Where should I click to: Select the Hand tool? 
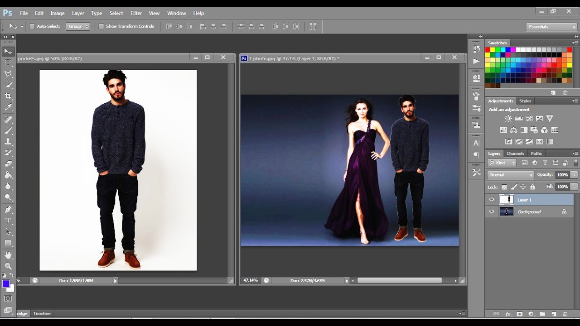click(8, 255)
